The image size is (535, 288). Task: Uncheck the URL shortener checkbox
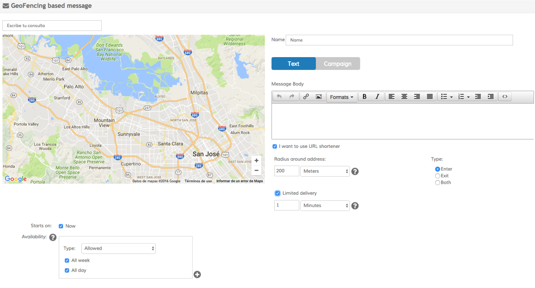pos(275,146)
